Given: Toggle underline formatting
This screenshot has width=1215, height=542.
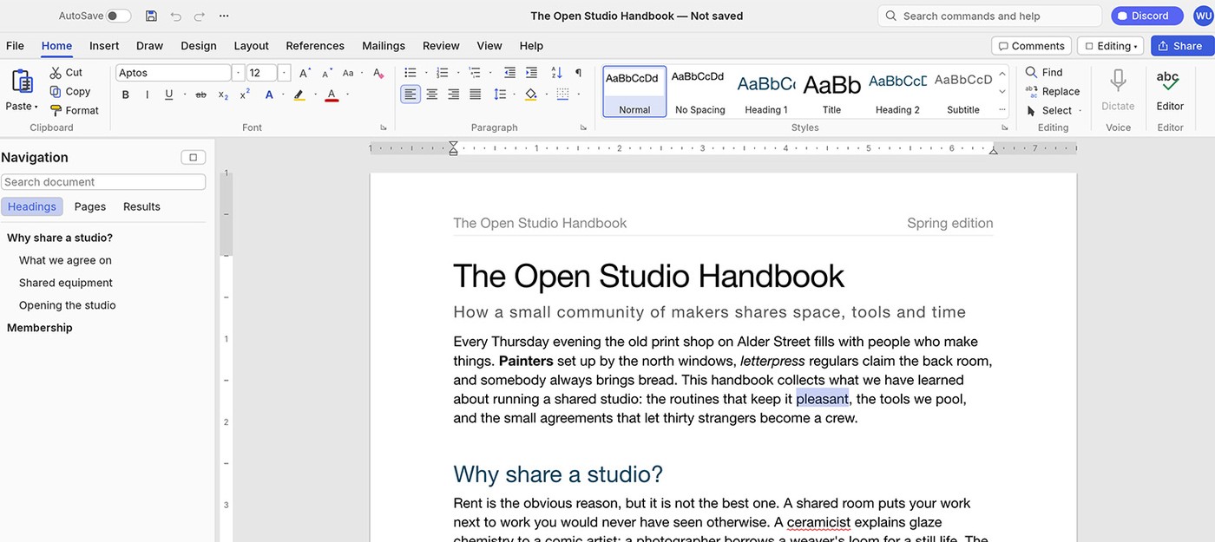Looking at the screenshot, I should (168, 95).
